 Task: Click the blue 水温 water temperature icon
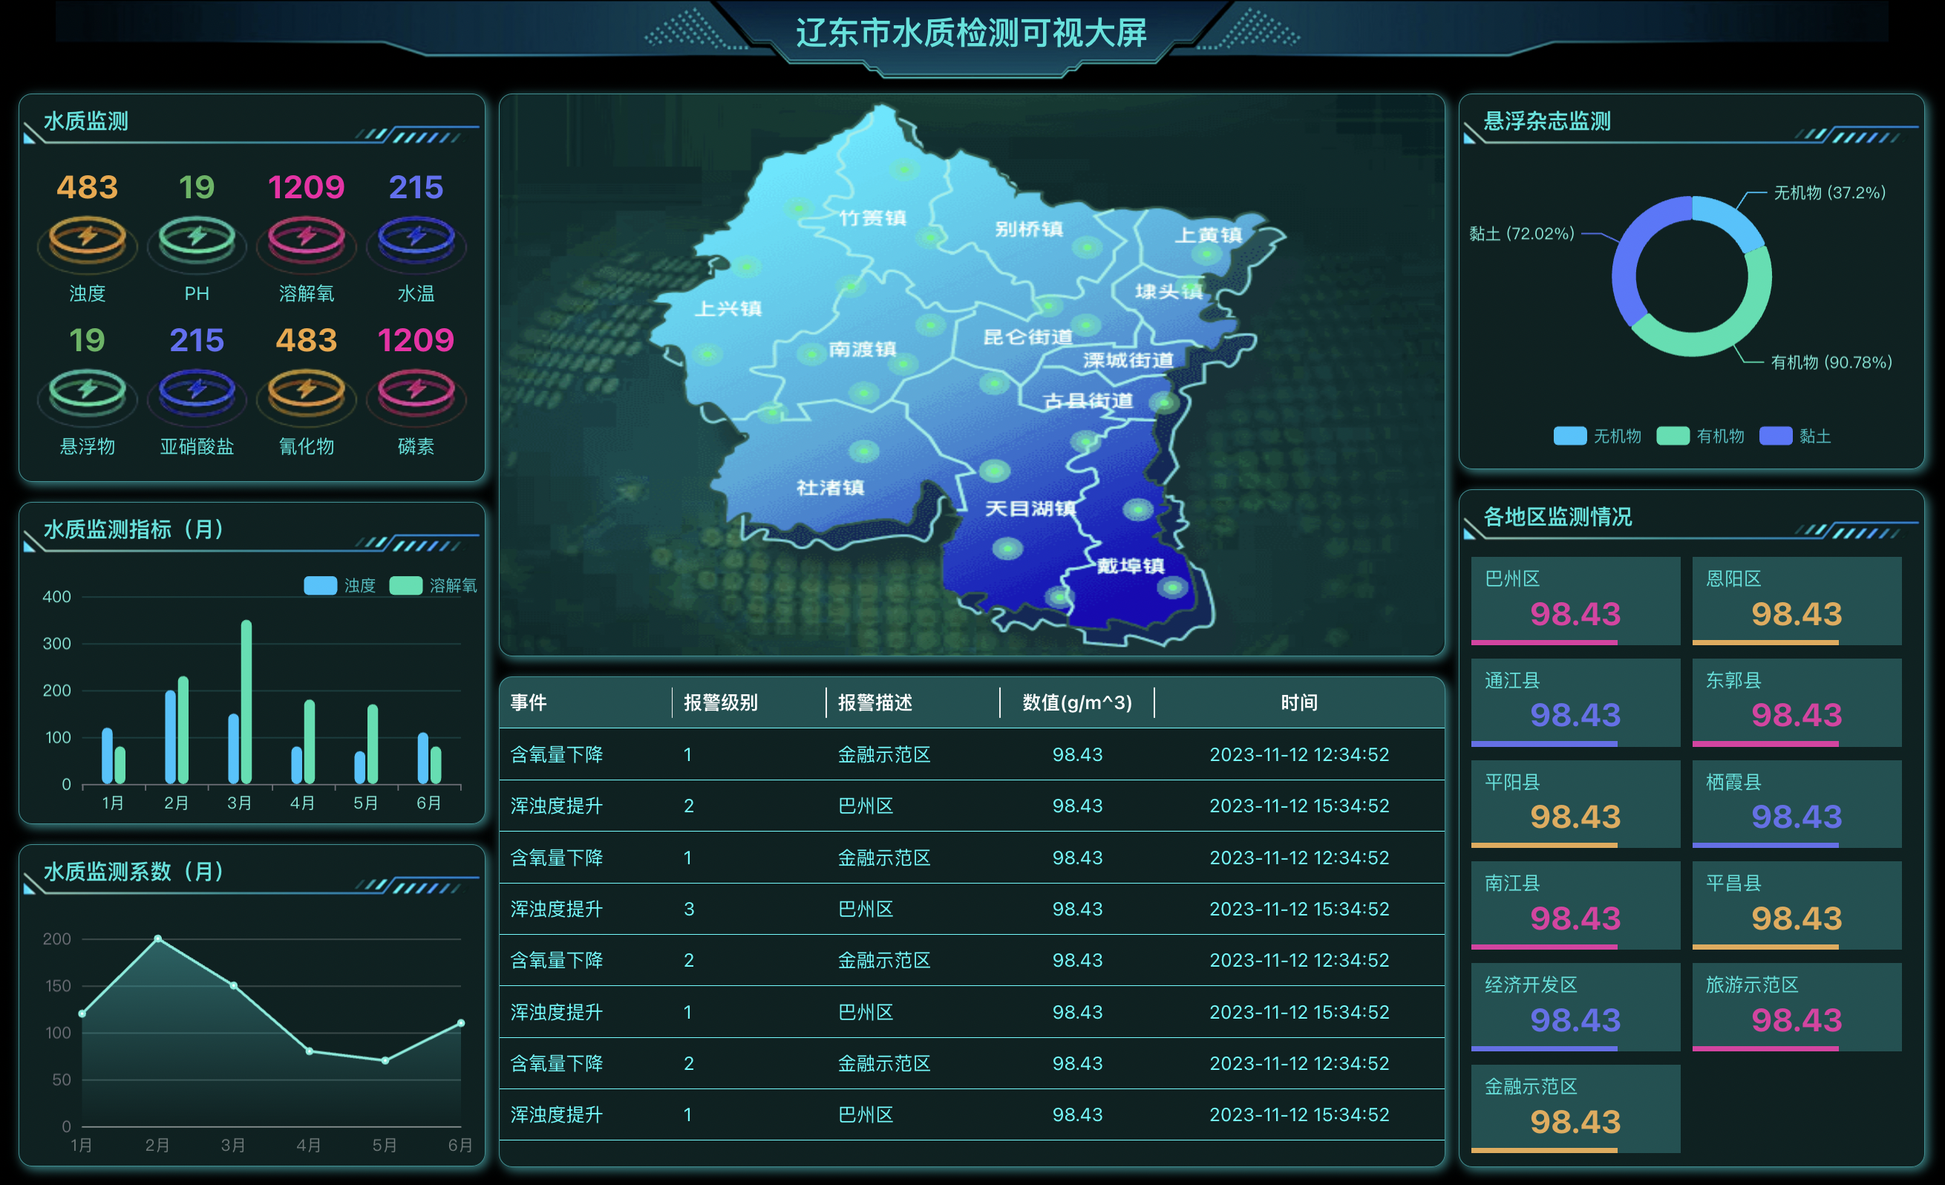(416, 238)
